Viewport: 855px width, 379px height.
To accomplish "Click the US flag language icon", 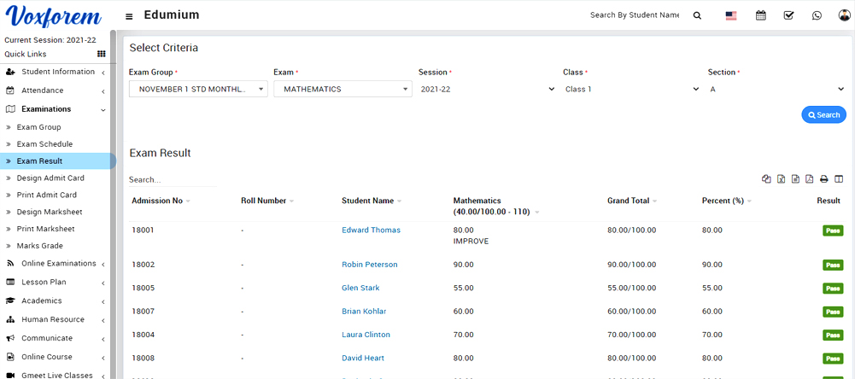I will click(731, 15).
